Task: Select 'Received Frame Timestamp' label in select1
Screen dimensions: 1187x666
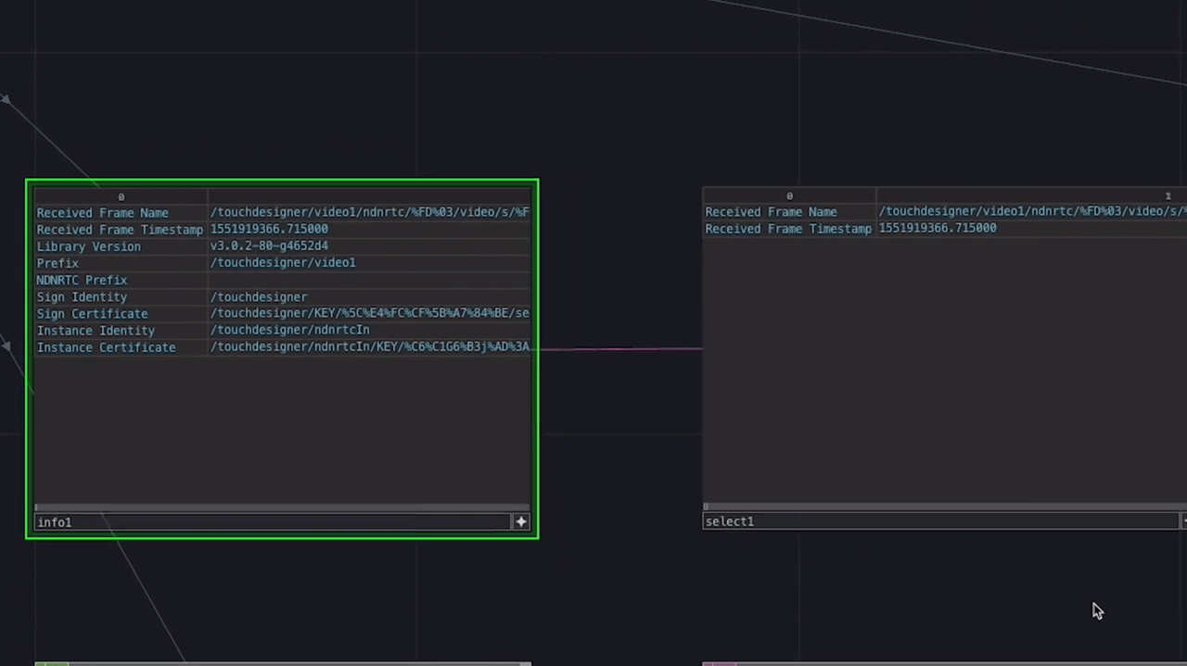Action: pos(787,229)
